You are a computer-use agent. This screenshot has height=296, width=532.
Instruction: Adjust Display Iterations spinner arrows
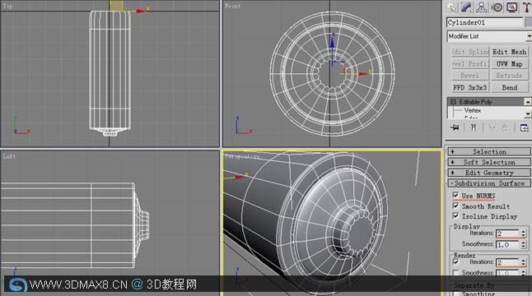coord(524,234)
